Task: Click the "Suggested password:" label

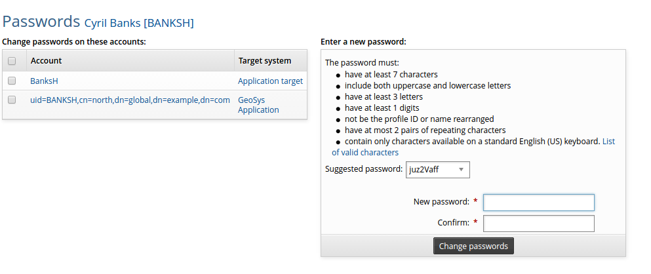Action: point(363,169)
